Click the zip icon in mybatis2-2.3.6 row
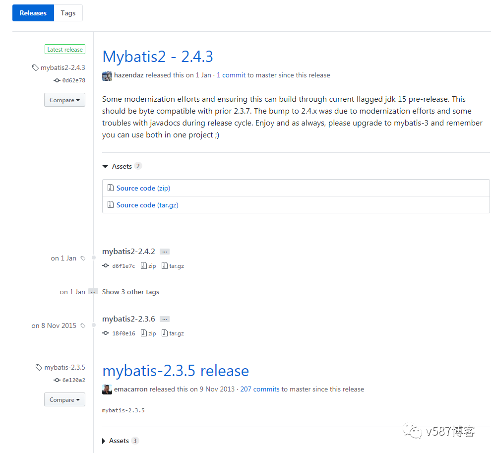 click(144, 333)
